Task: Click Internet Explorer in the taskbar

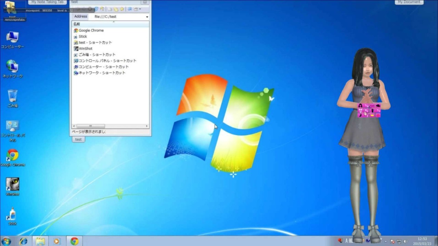Action: coord(24,241)
